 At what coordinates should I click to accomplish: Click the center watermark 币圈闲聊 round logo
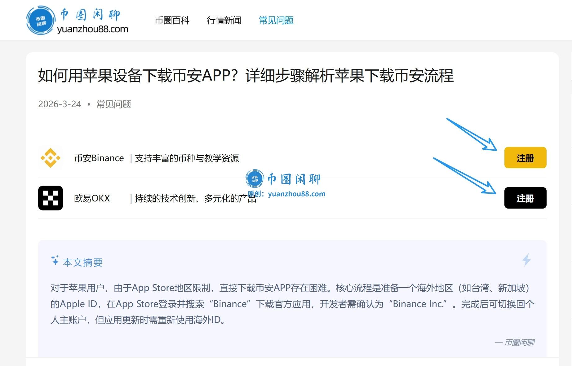(x=255, y=179)
